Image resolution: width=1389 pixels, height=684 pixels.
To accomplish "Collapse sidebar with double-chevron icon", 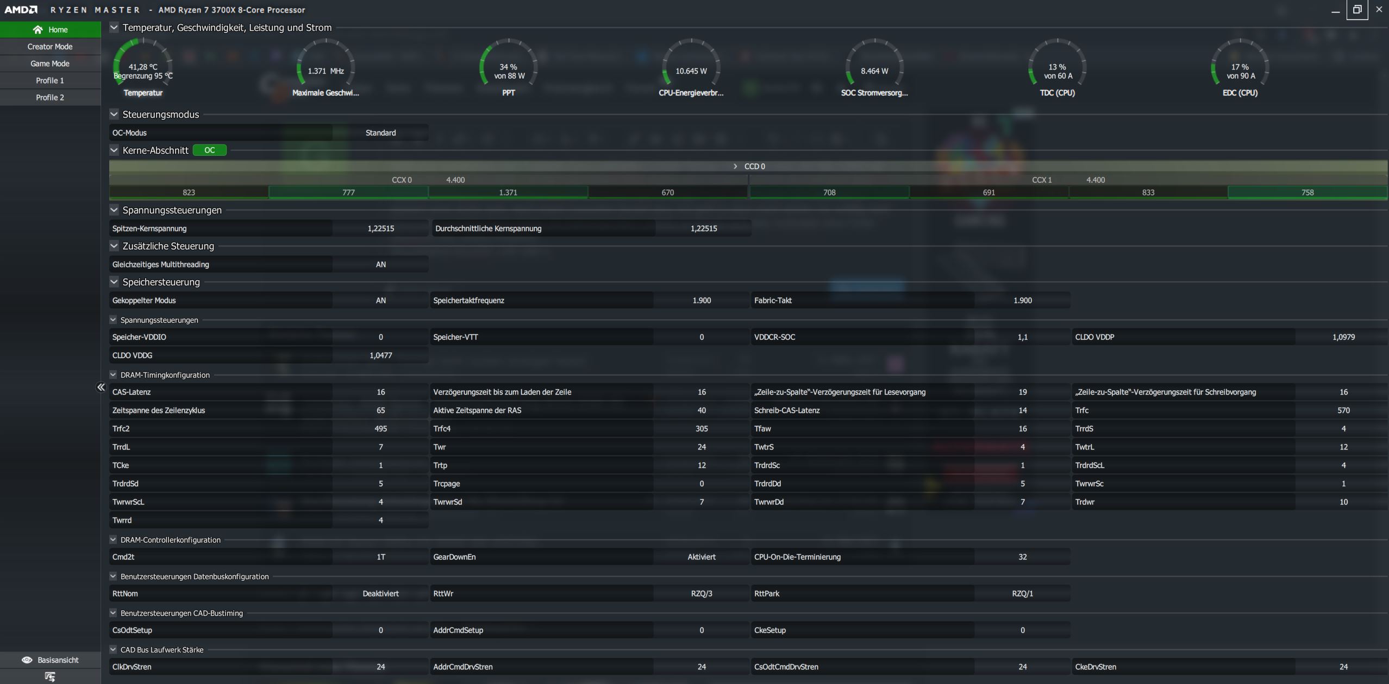I will click(x=101, y=387).
